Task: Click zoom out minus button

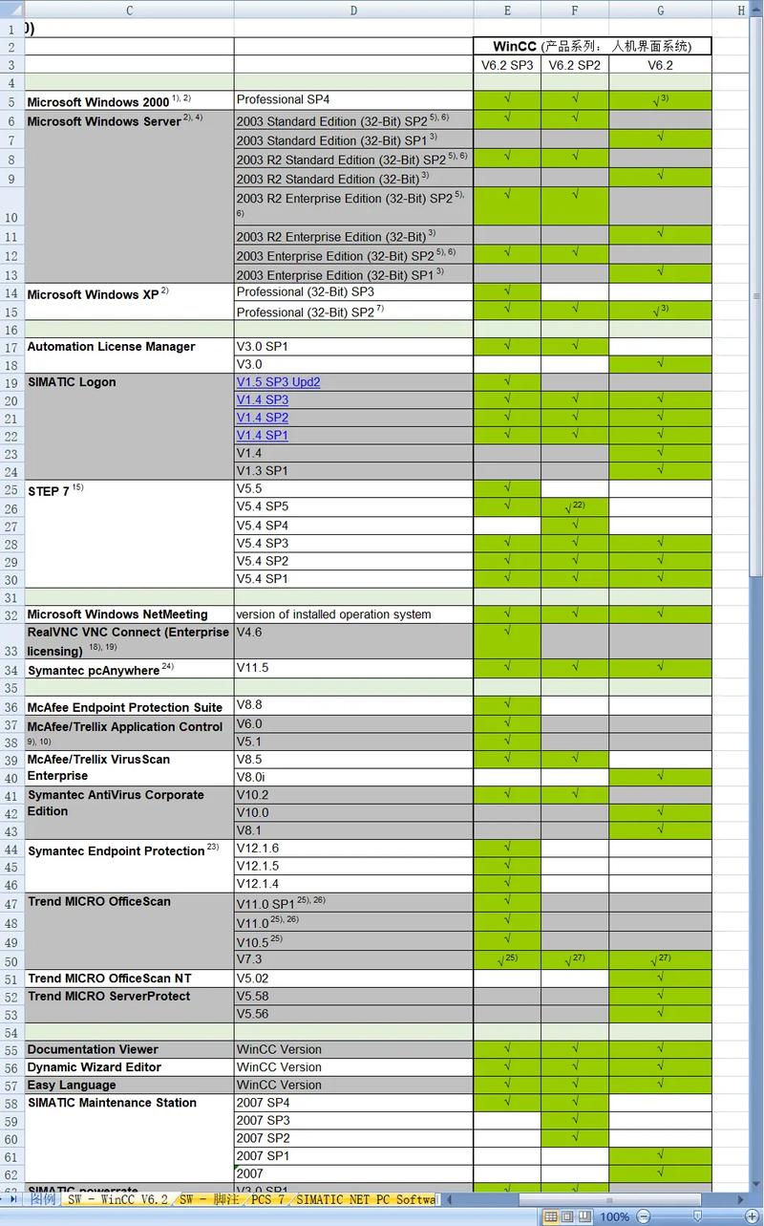Action: 643,1216
